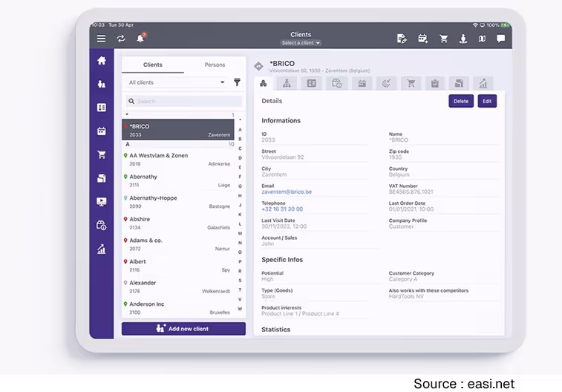This screenshot has height=392, width=562.
Task: Open email link zaventem@brico.be
Action: (x=287, y=192)
